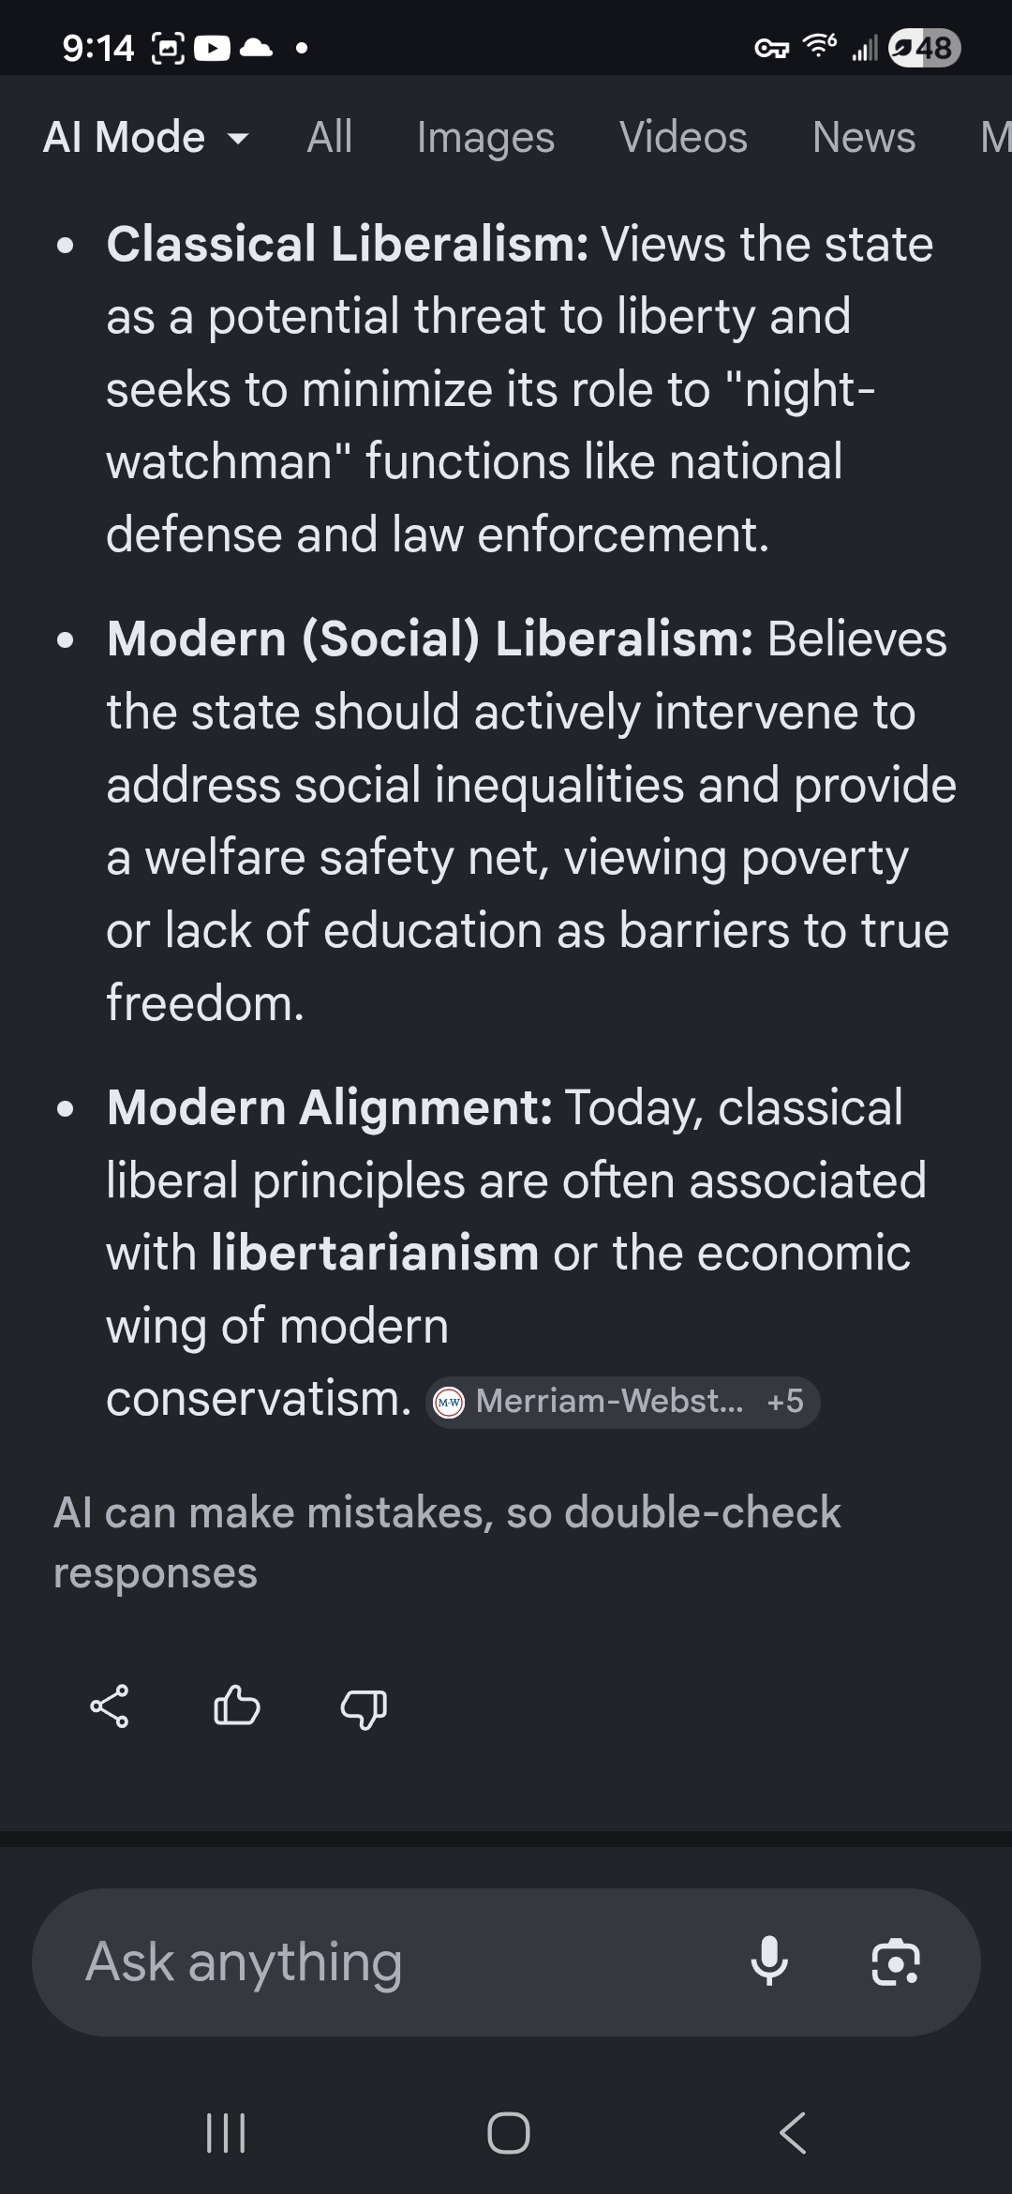
Task: Open the Merriam-Webster source link
Action: 609,1402
